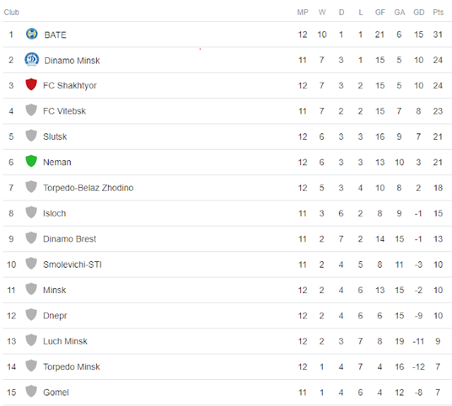452x406 pixels.
Task: Click the green Neman shield icon
Action: 31,162
